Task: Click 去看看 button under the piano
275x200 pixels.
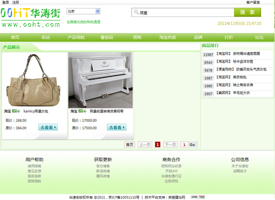Action: pyautogui.click(x=116, y=127)
